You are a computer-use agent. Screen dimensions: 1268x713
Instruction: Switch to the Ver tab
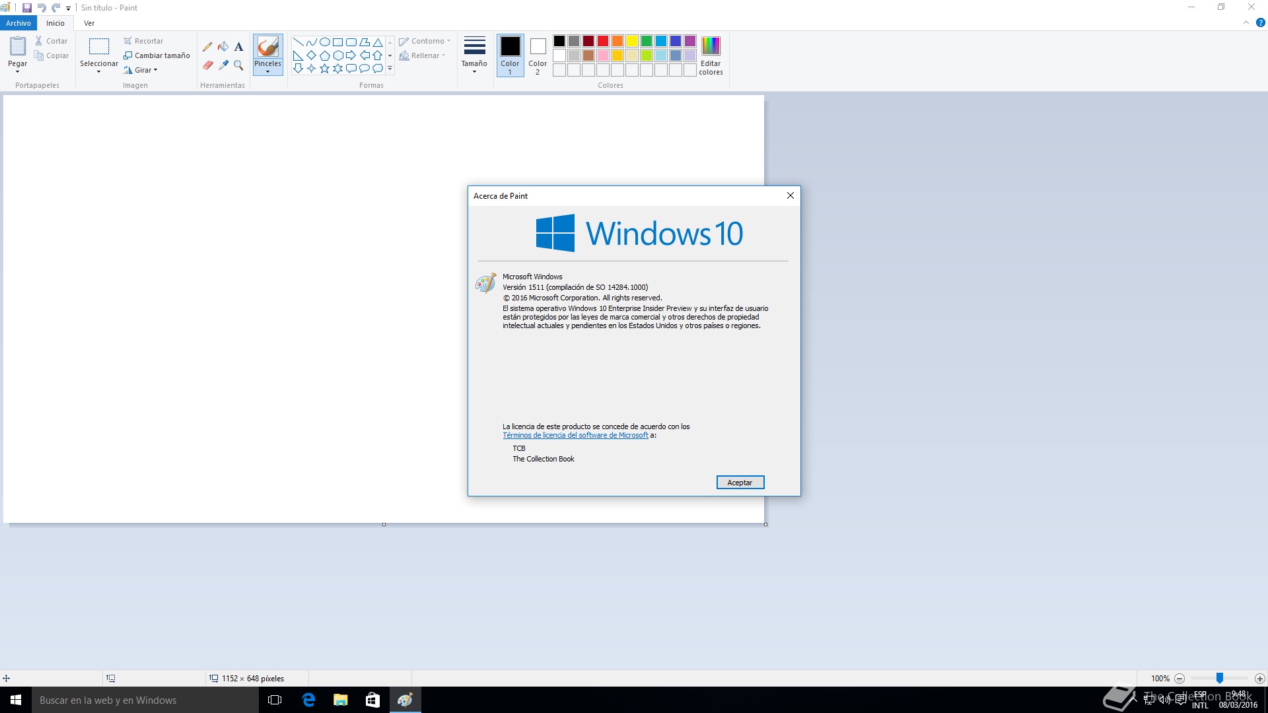89,23
